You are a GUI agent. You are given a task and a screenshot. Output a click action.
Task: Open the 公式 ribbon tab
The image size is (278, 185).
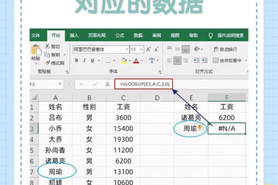tap(120, 36)
